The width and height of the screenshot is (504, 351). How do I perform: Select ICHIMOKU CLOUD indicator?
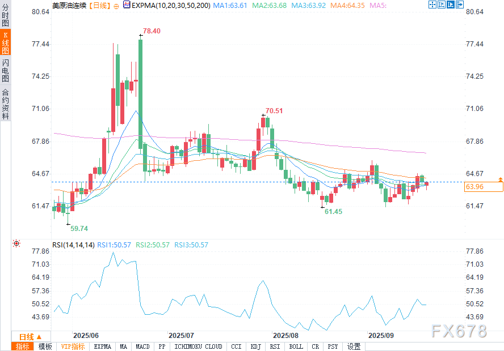pyautogui.click(x=198, y=346)
